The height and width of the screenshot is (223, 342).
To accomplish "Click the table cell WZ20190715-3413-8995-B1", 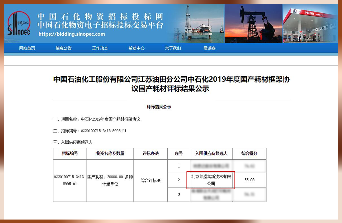I will [x=70, y=180].
